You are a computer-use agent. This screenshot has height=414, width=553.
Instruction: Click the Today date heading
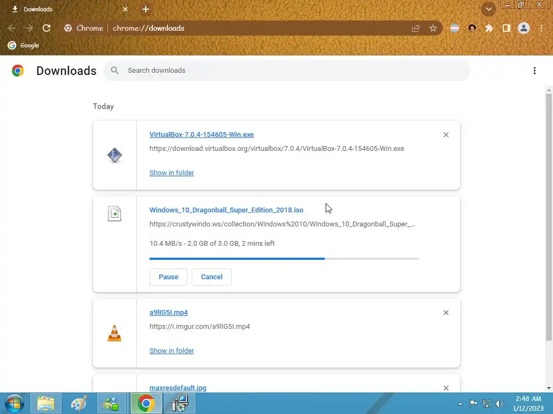point(103,106)
